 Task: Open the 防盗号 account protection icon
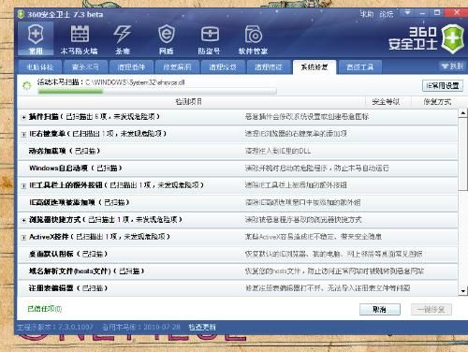210,40
